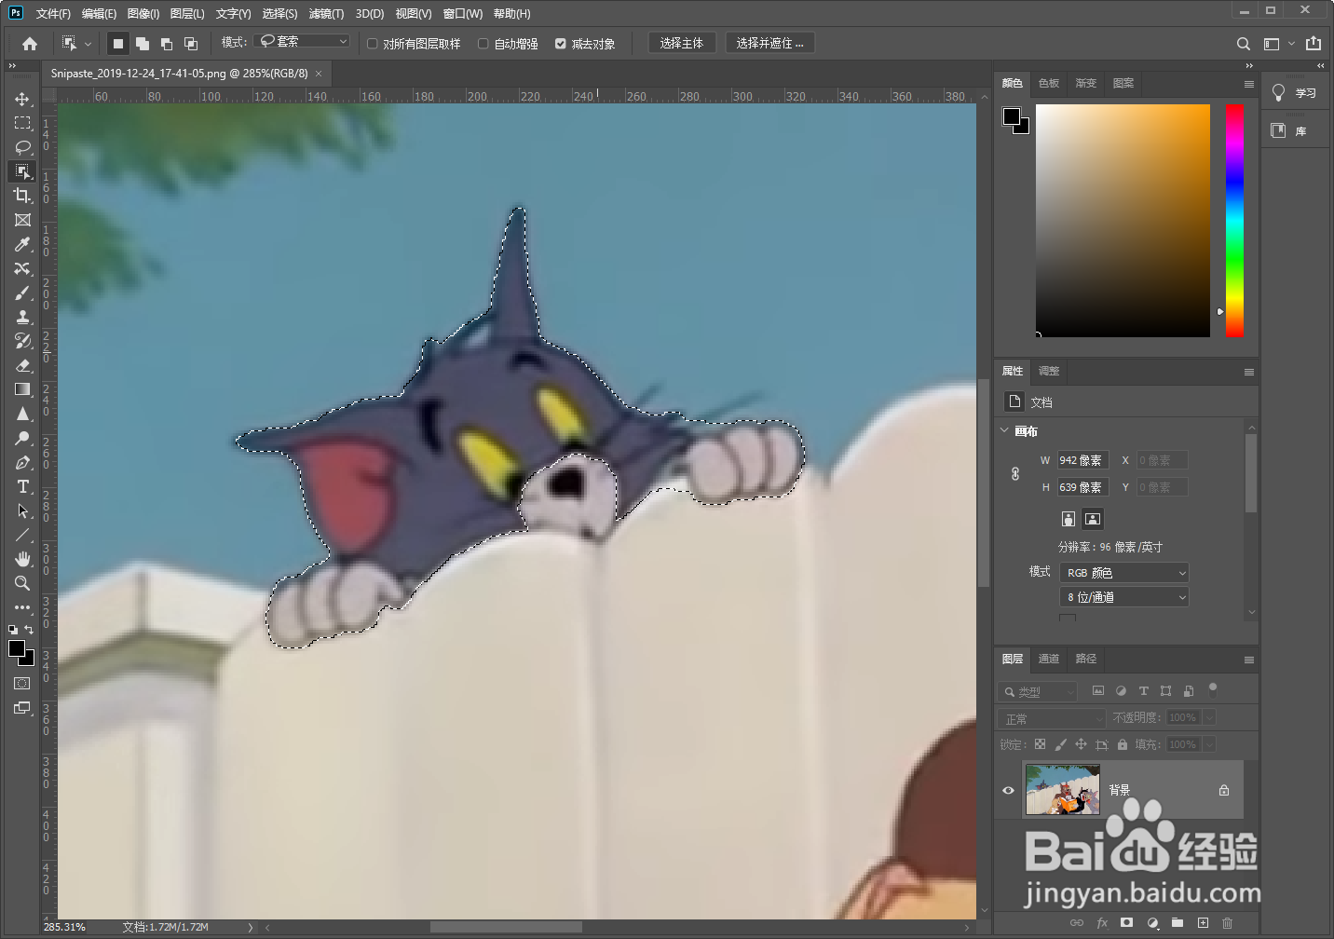The image size is (1334, 939).
Task: Add a layer mask
Action: click(x=1127, y=923)
